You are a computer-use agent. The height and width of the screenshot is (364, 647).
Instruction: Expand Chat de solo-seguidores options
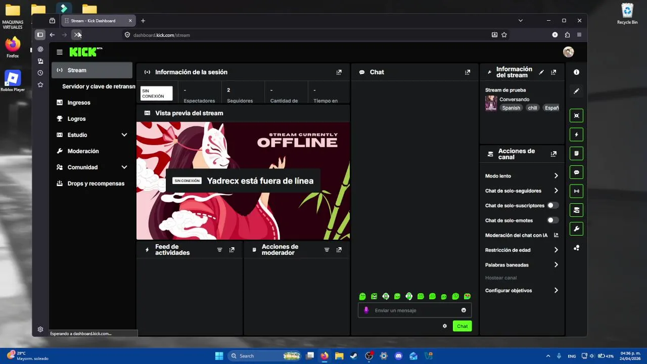coord(556,191)
